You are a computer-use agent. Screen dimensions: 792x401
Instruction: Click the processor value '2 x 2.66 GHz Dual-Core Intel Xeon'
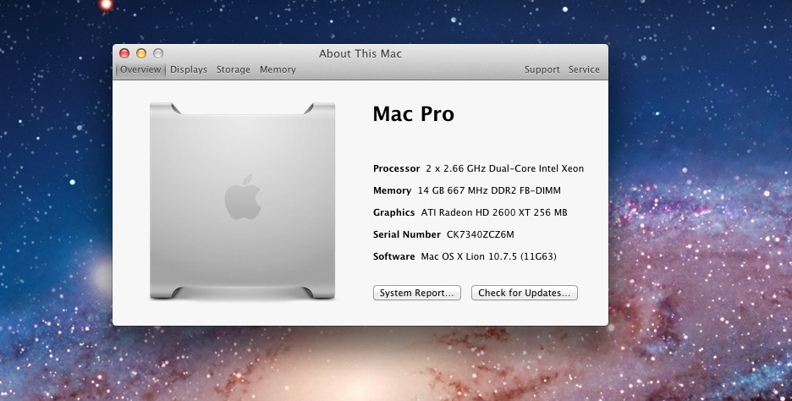[504, 168]
